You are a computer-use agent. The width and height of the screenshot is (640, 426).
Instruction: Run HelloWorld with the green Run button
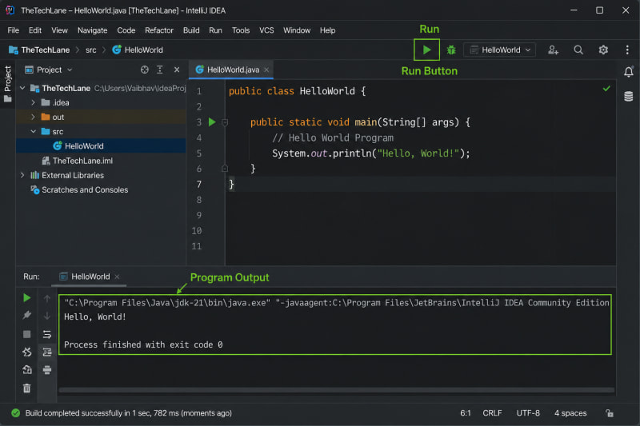click(426, 50)
